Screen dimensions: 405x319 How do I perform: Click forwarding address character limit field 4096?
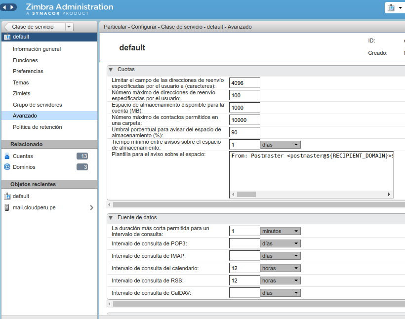[x=244, y=83]
